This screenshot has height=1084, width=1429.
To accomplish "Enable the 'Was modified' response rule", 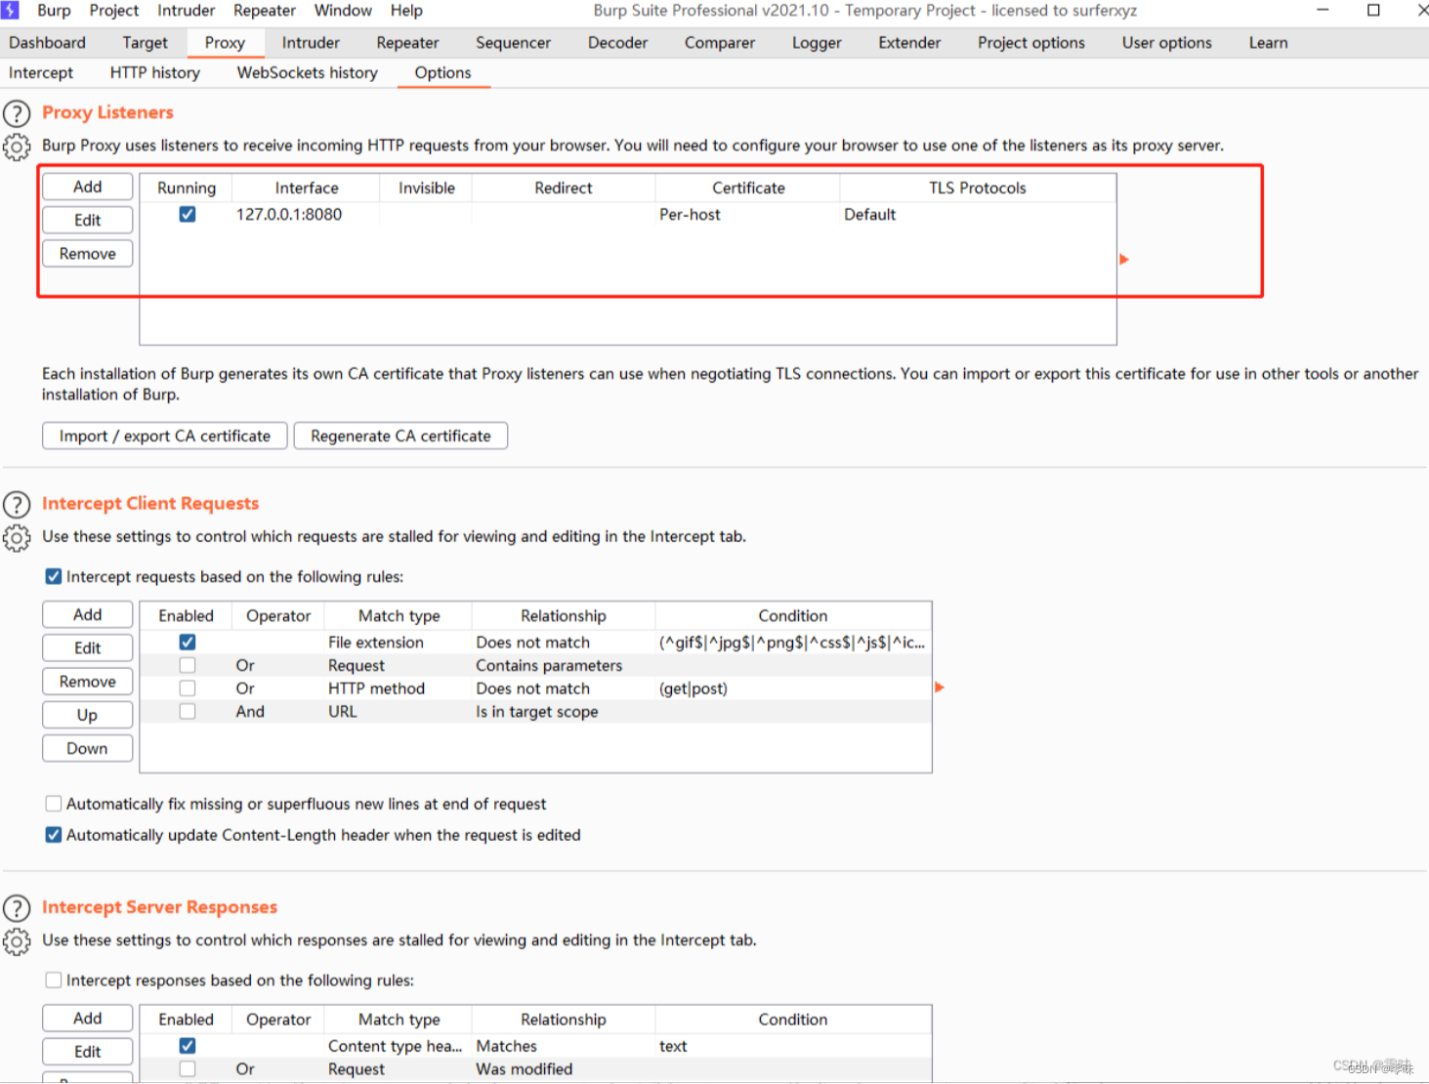I will click(x=188, y=1069).
